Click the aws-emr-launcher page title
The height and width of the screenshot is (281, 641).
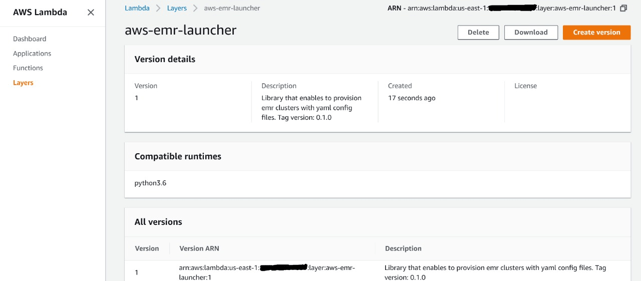pyautogui.click(x=180, y=30)
